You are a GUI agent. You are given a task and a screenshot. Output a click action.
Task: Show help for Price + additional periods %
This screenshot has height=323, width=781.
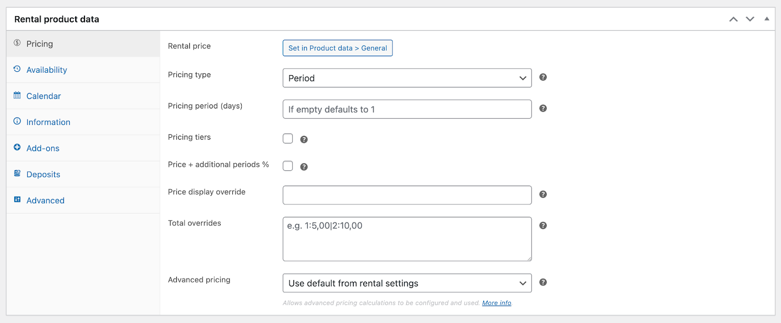click(304, 167)
